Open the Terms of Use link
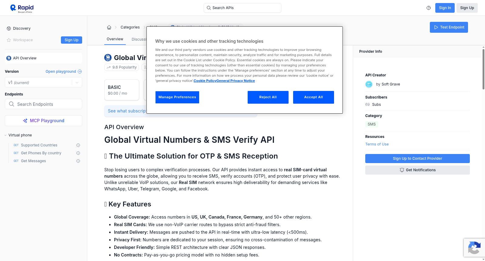 tap(377, 144)
